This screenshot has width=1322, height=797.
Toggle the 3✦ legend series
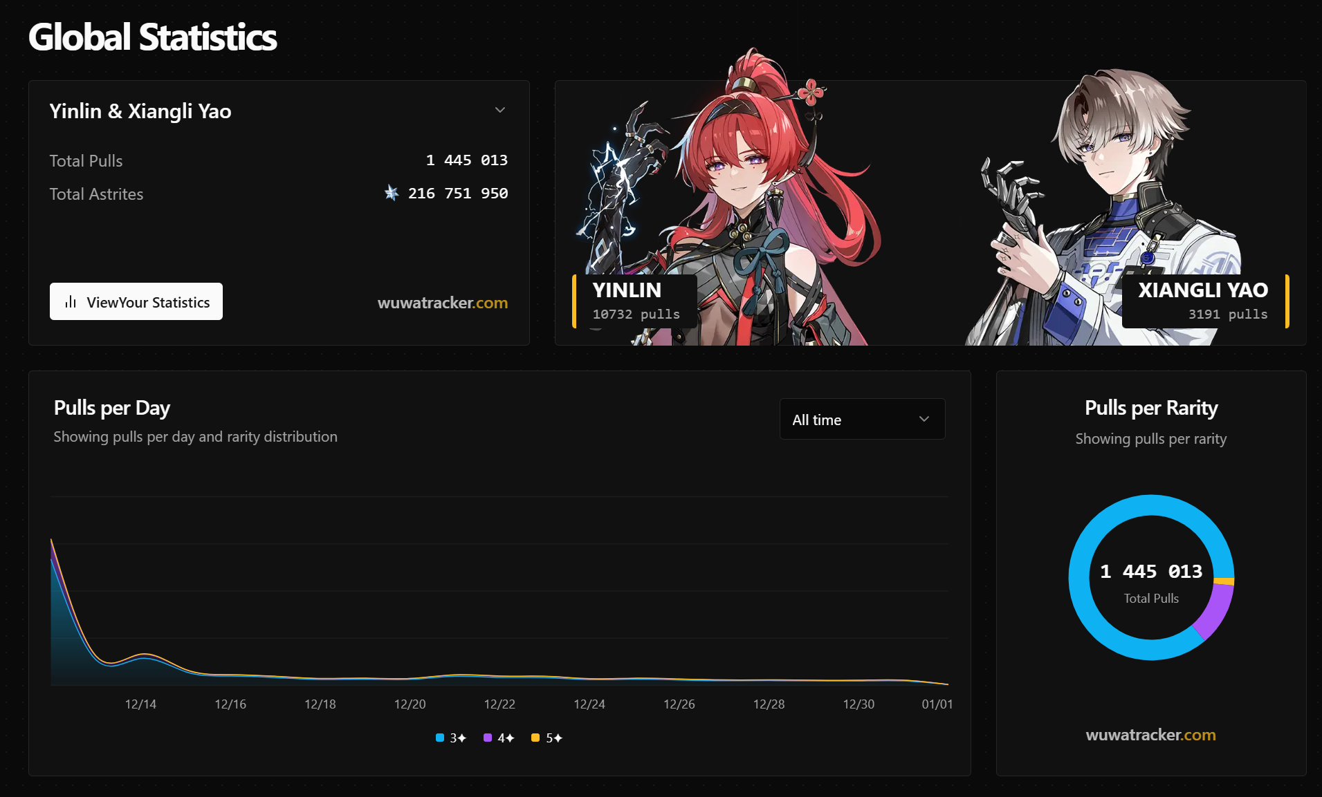451,738
